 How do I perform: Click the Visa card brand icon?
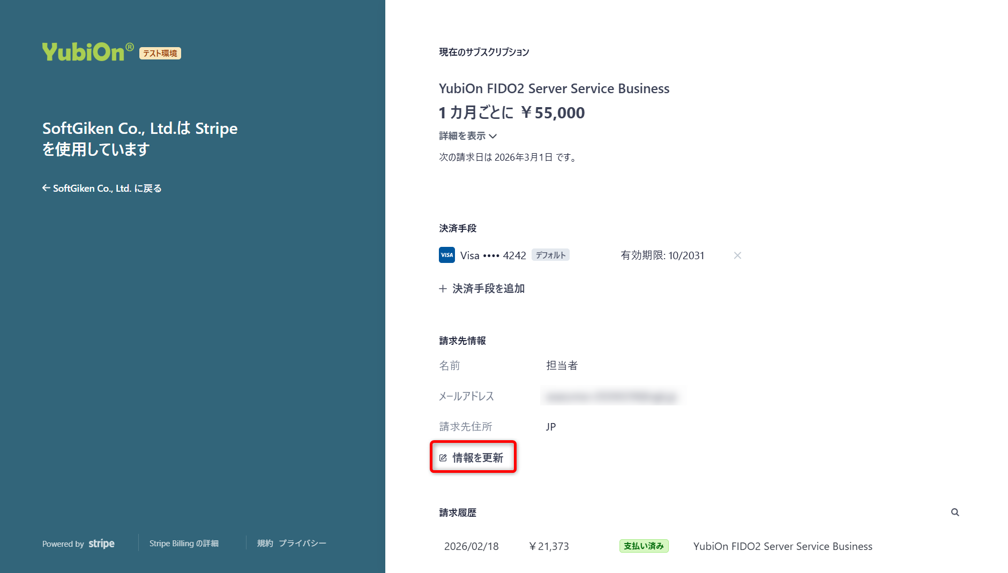446,255
